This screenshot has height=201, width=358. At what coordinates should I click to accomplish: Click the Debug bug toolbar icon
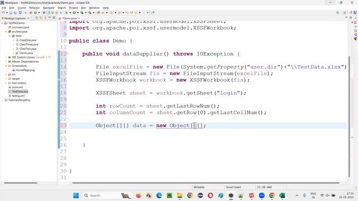click(x=67, y=13)
